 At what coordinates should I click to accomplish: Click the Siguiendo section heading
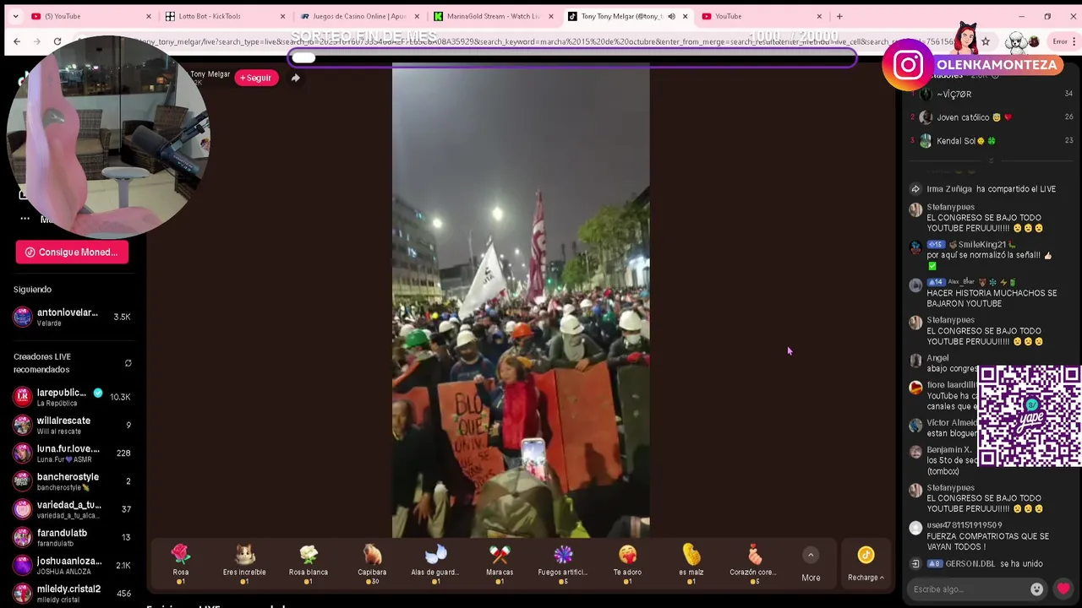click(32, 289)
